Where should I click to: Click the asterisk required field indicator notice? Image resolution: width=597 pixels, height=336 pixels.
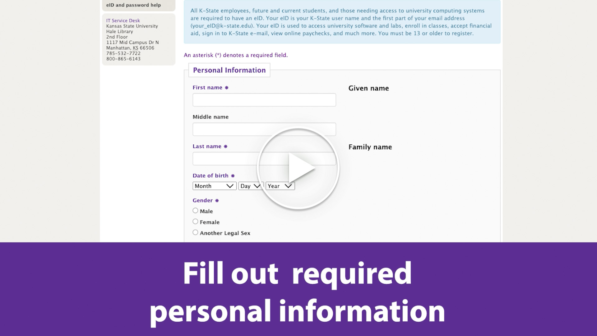pos(236,55)
